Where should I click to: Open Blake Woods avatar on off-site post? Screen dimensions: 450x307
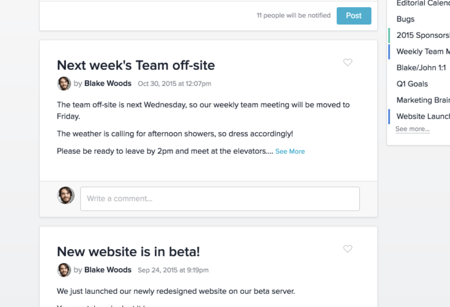click(64, 84)
